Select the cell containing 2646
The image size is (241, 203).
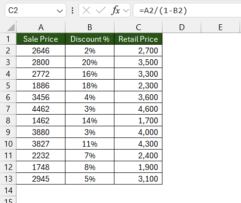(41, 51)
